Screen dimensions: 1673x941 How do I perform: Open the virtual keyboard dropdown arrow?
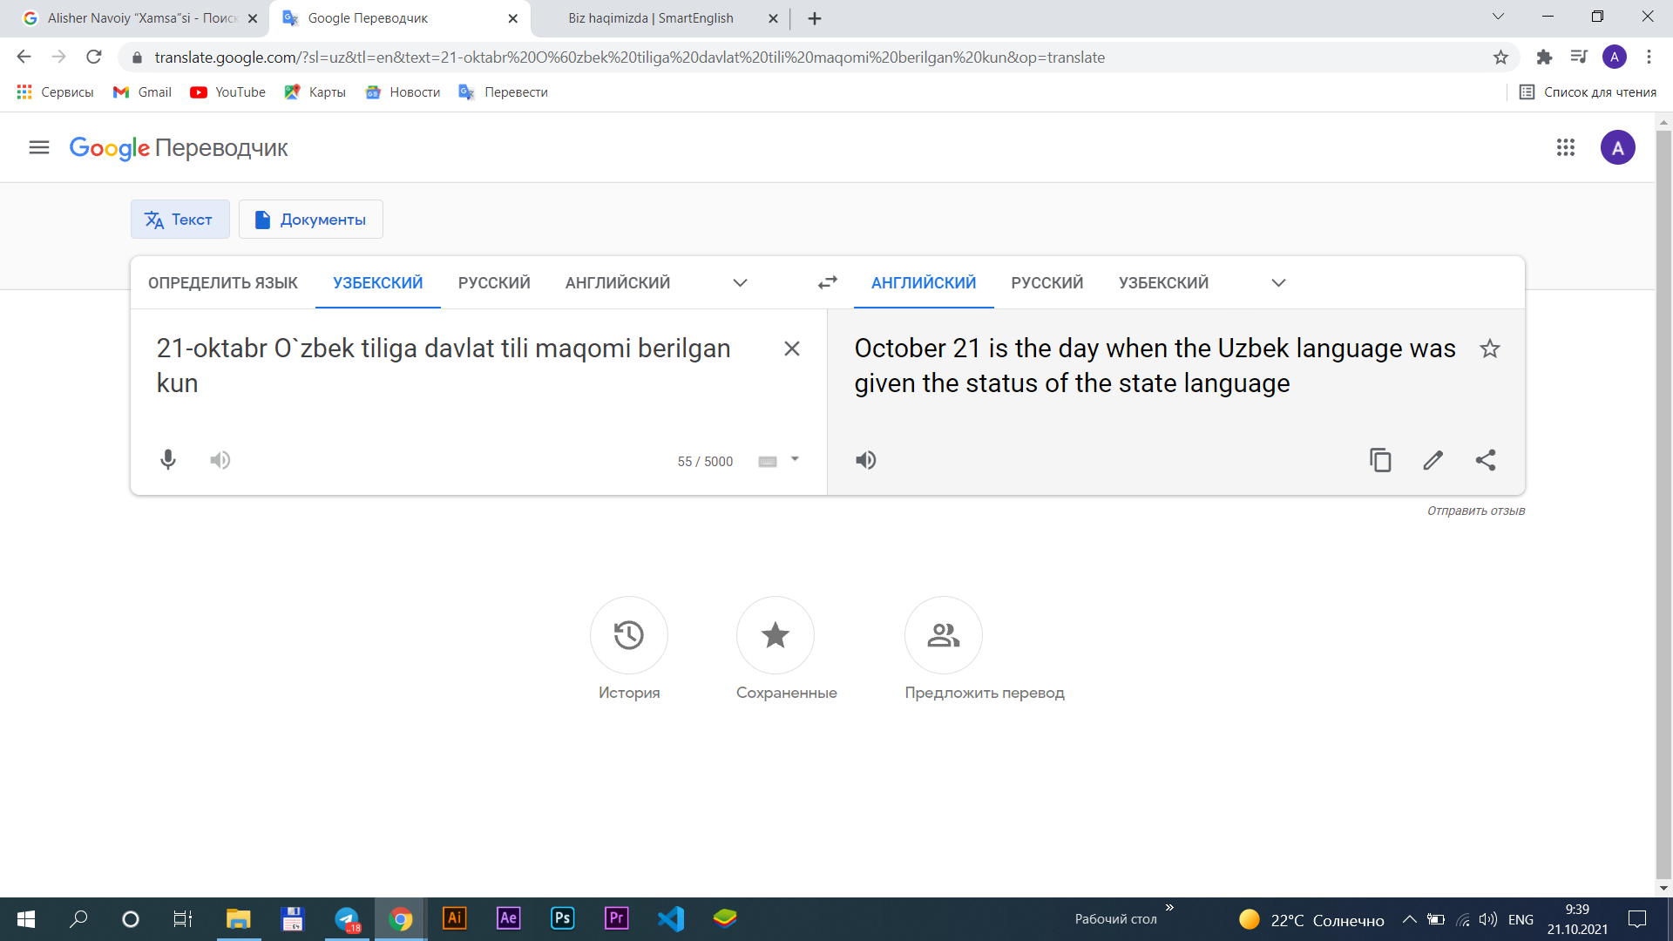tap(795, 459)
